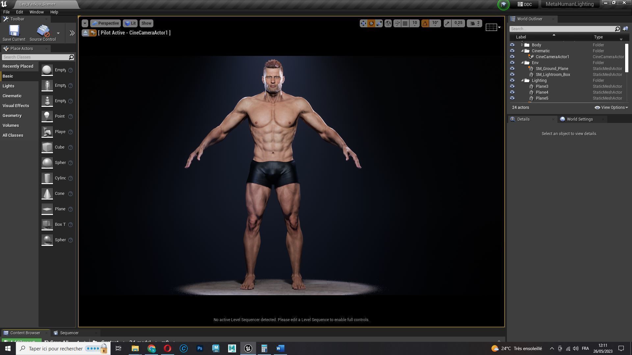Open the View Options dropdown
This screenshot has height=355, width=632.
click(x=611, y=107)
